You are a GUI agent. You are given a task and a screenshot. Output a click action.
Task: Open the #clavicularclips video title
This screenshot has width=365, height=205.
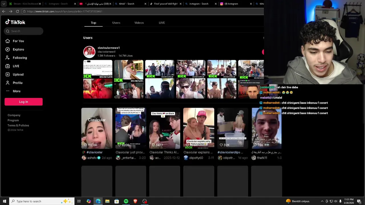(x=230, y=152)
